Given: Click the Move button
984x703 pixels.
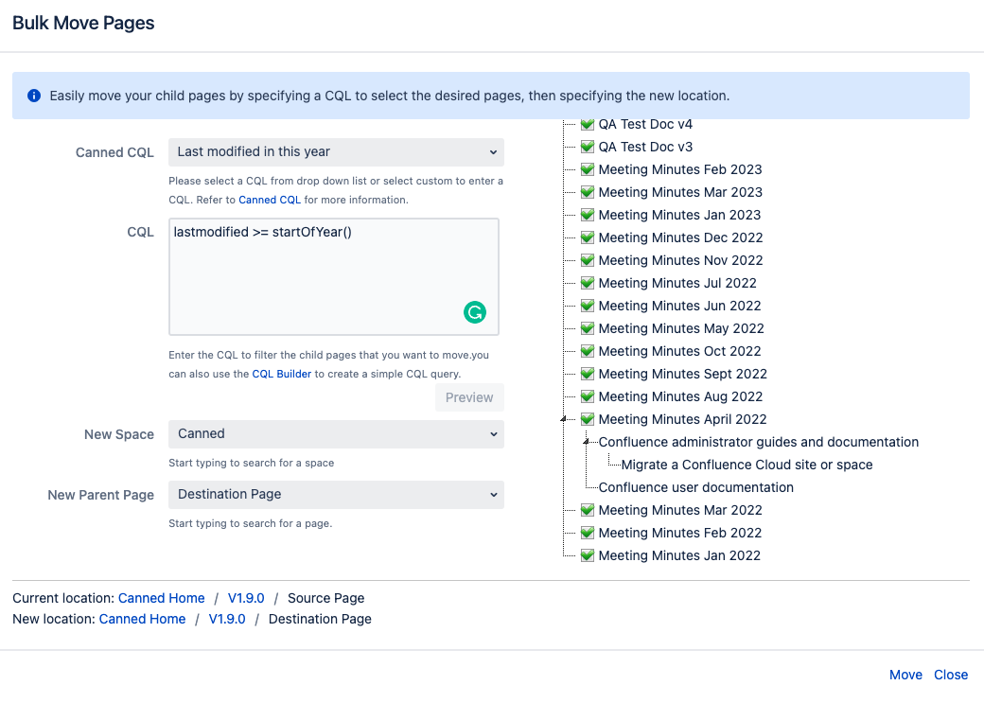Looking at the screenshot, I should [x=905, y=675].
